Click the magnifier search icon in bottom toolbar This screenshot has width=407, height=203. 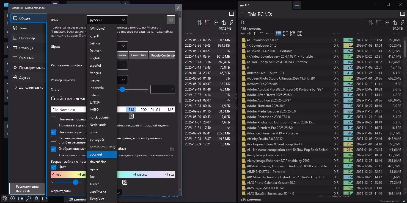pos(29,198)
